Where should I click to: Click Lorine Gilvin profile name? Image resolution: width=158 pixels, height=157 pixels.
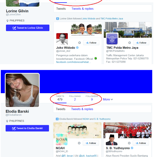[17, 11]
